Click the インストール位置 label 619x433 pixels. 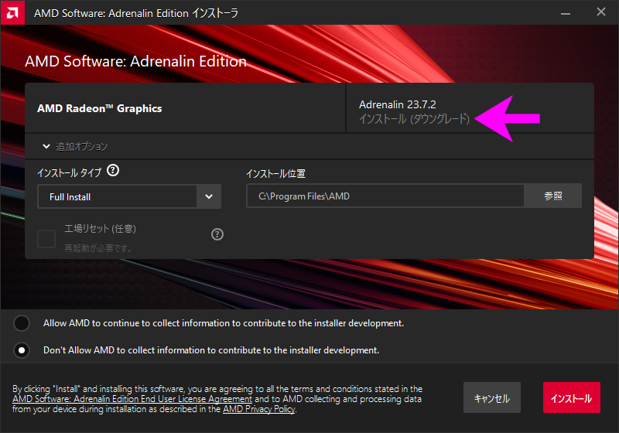[275, 173]
